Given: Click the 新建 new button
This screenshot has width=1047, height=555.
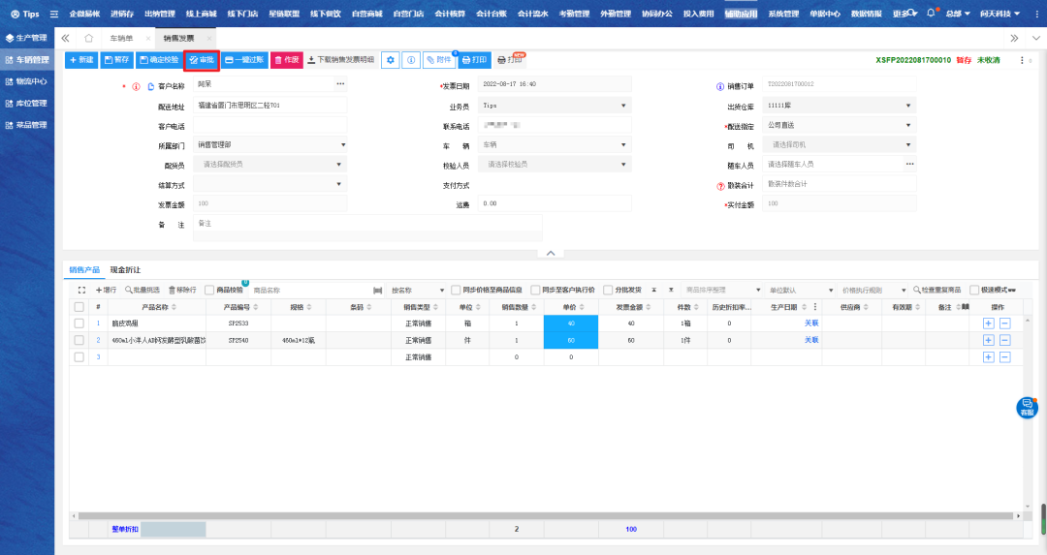Looking at the screenshot, I should (81, 60).
